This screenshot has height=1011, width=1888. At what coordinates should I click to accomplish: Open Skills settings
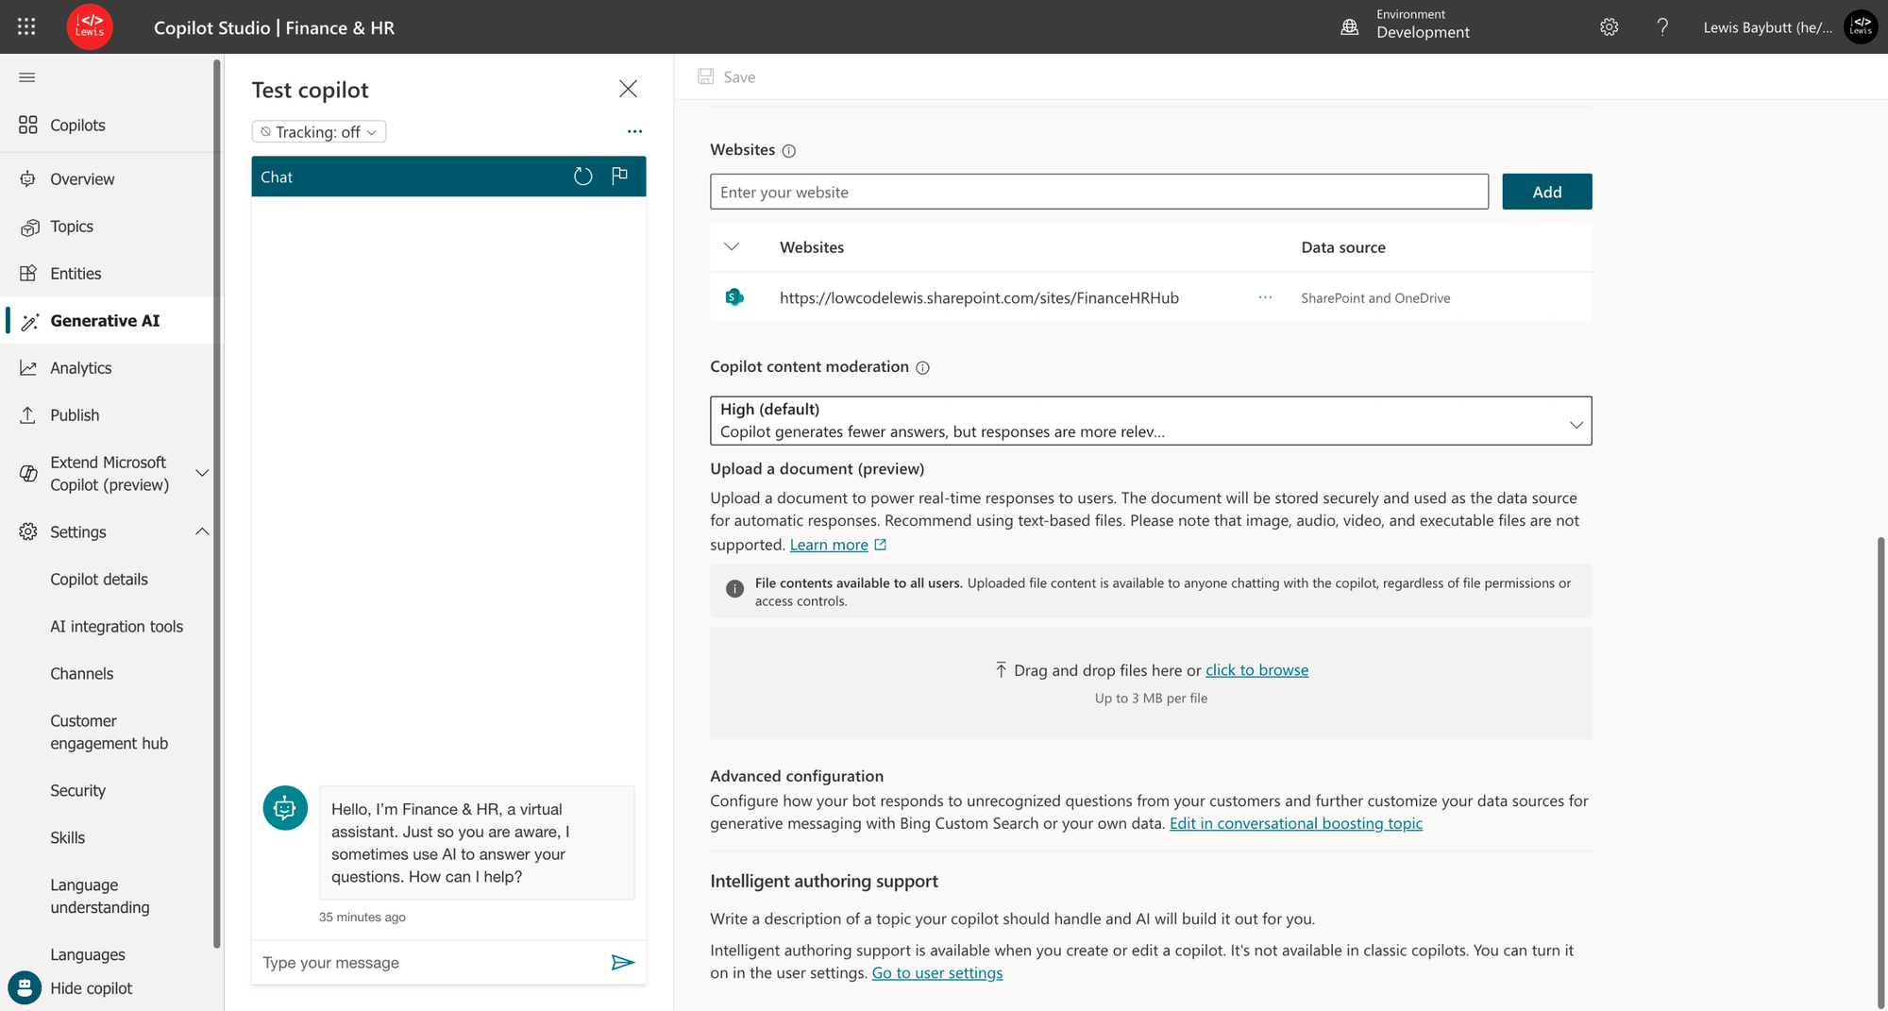[68, 837]
